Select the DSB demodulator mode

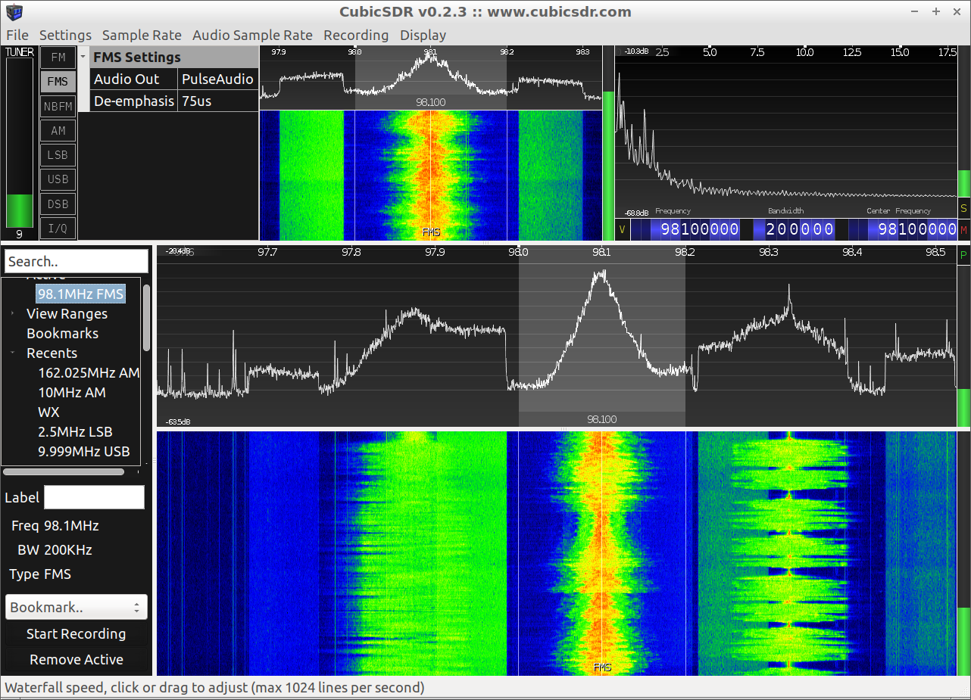coord(58,204)
